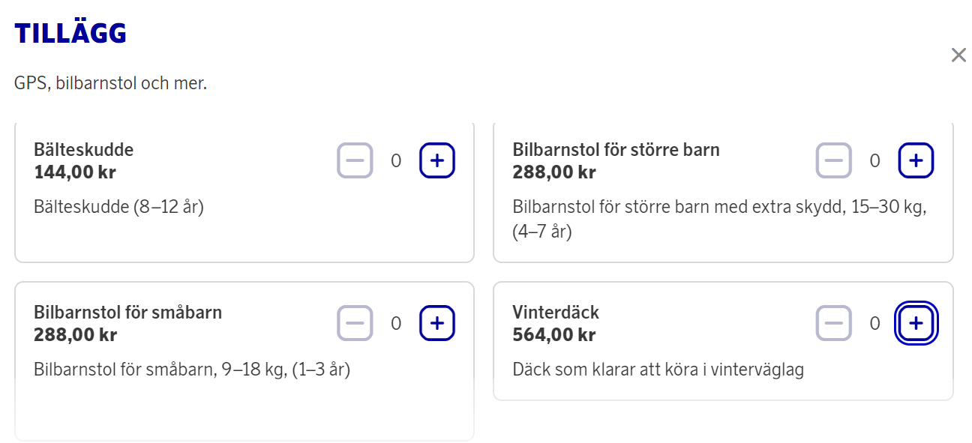Add Vinterdäck using the plus icon
This screenshot has height=443, width=972.
[916, 323]
